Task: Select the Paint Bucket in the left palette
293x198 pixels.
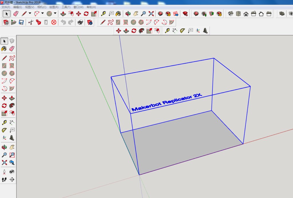Action: point(4,49)
